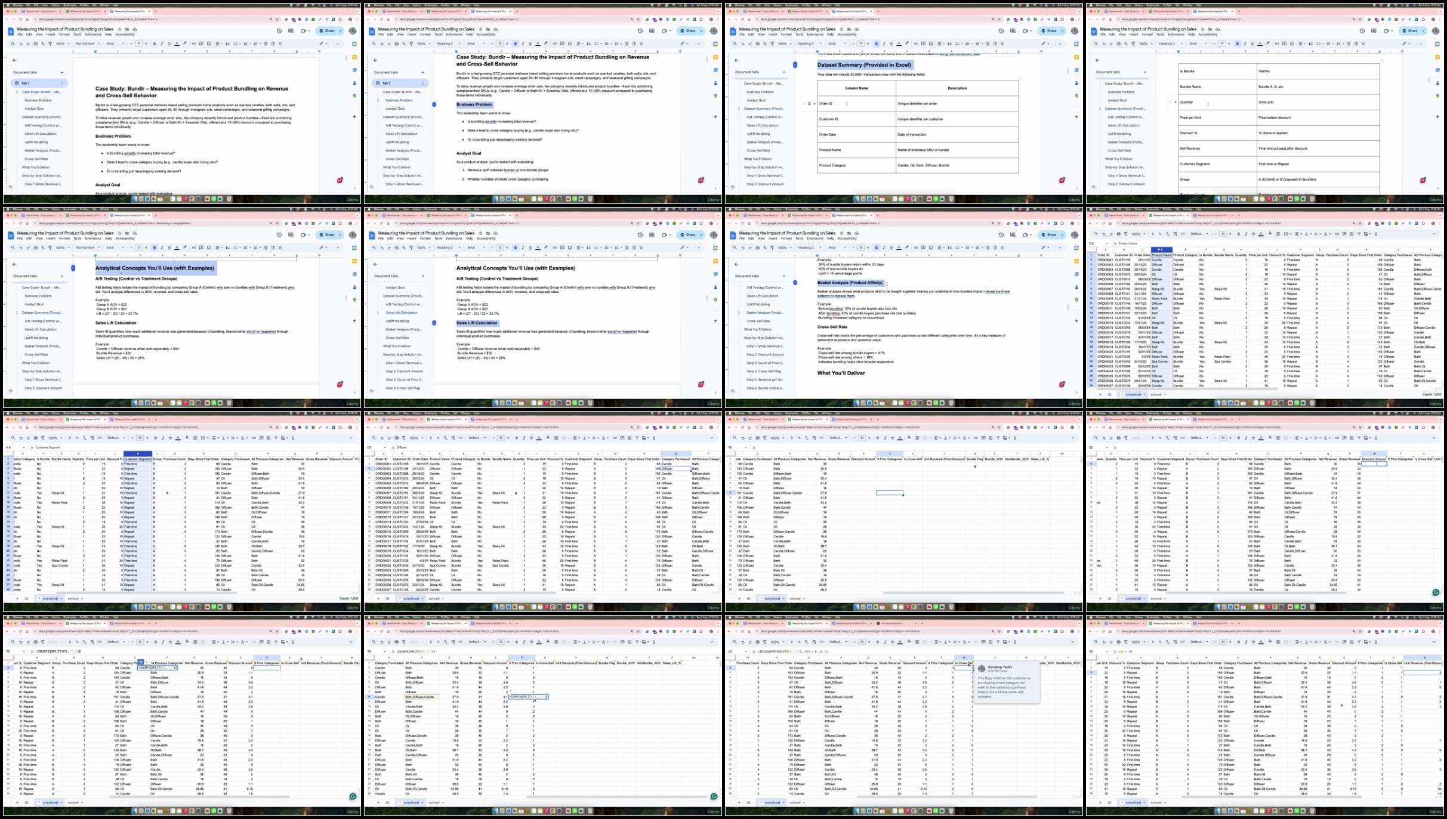This screenshot has height=819, width=1447.
Task: Click Add tab plus beside Document tabs, Dataset Summary frame
Action: pos(784,72)
